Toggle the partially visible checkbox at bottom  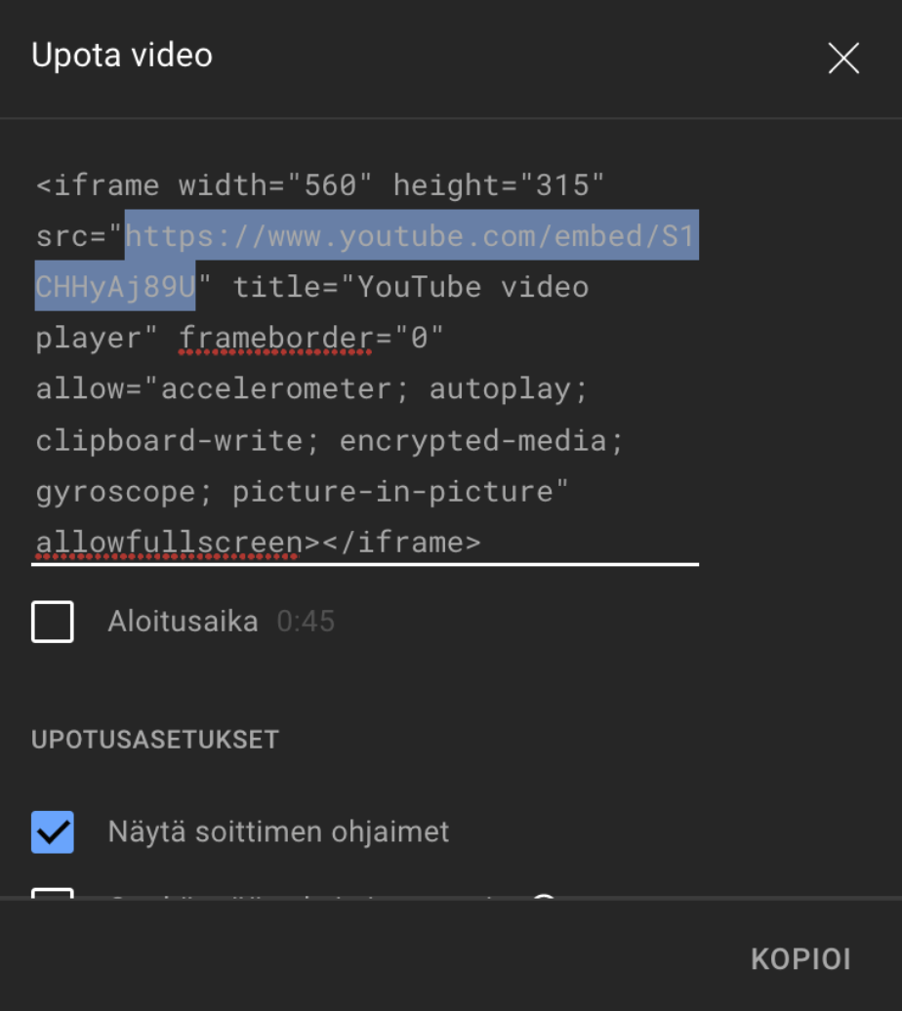(53, 892)
